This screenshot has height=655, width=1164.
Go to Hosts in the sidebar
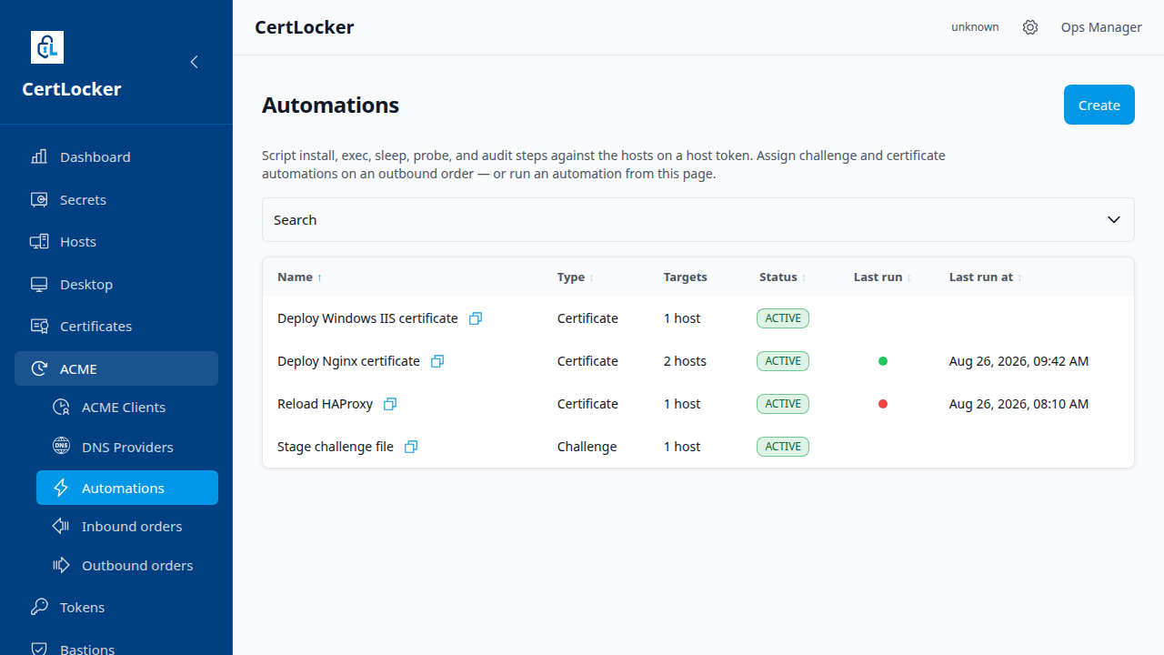(116, 241)
